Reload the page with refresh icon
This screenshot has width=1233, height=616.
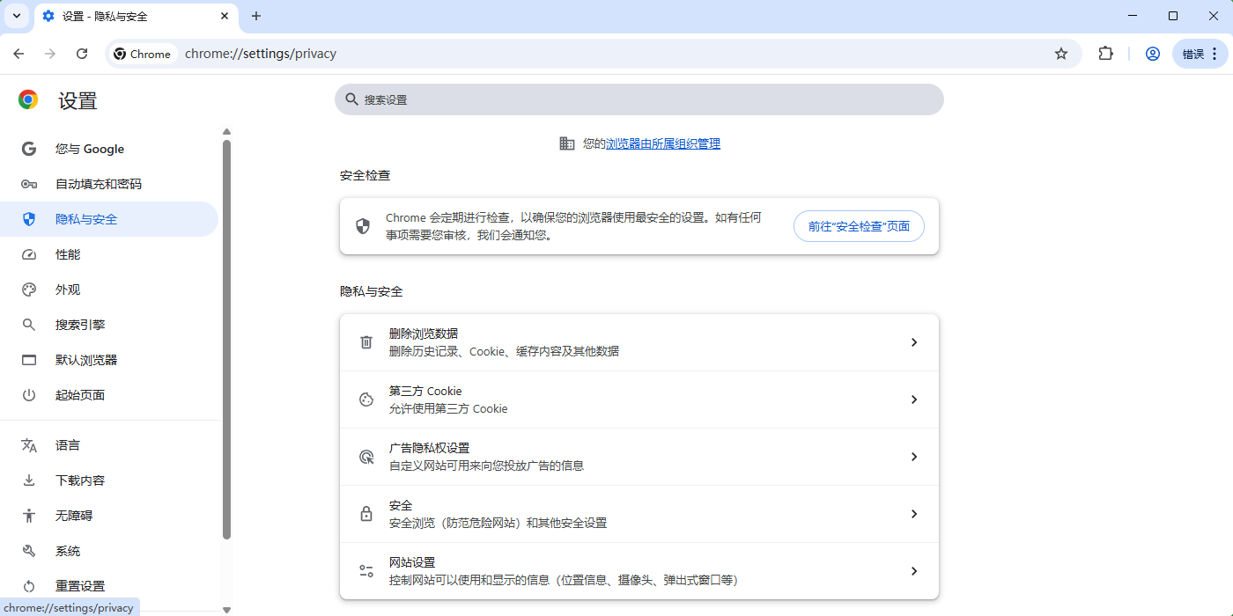[x=82, y=54]
